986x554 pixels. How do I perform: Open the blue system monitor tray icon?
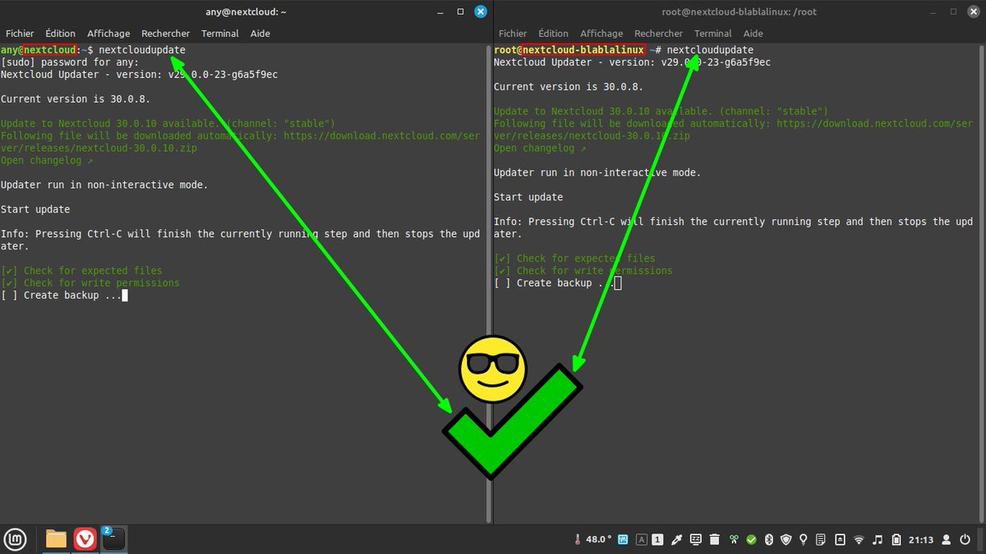pos(624,540)
